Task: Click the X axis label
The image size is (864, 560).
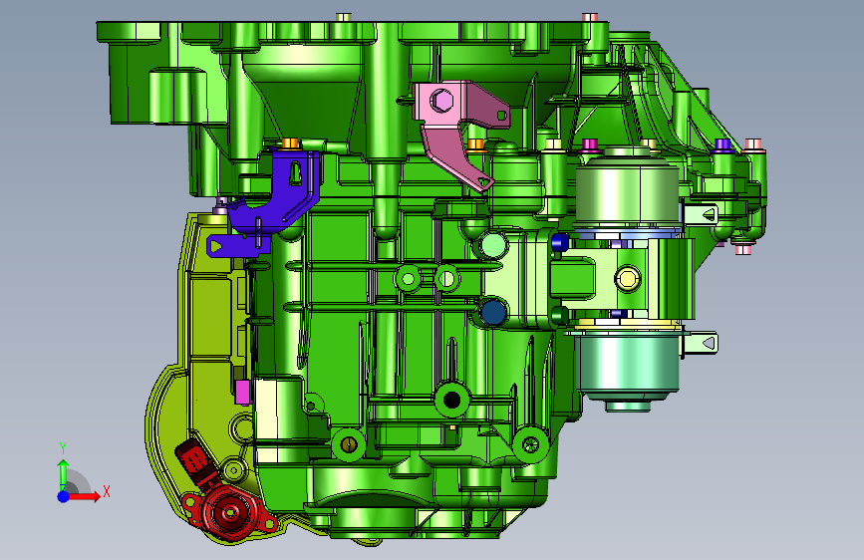Action: coord(107,491)
